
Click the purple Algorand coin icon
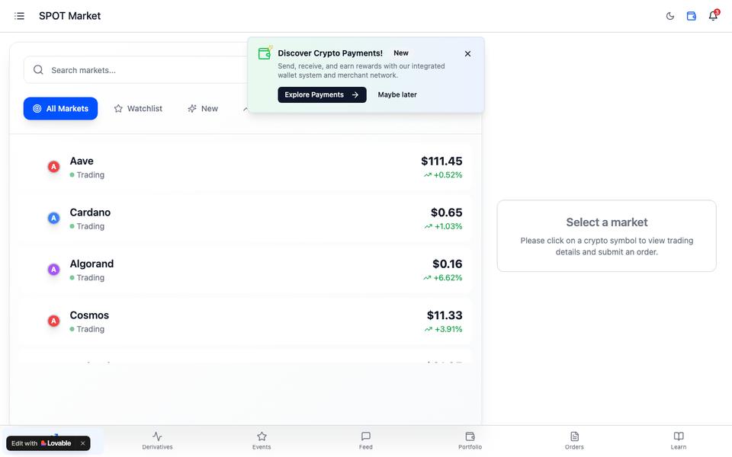point(53,269)
